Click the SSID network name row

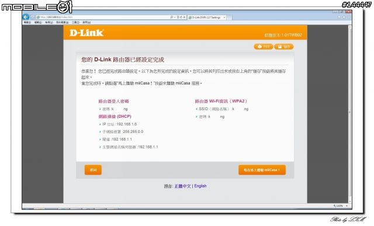[x=222, y=109]
